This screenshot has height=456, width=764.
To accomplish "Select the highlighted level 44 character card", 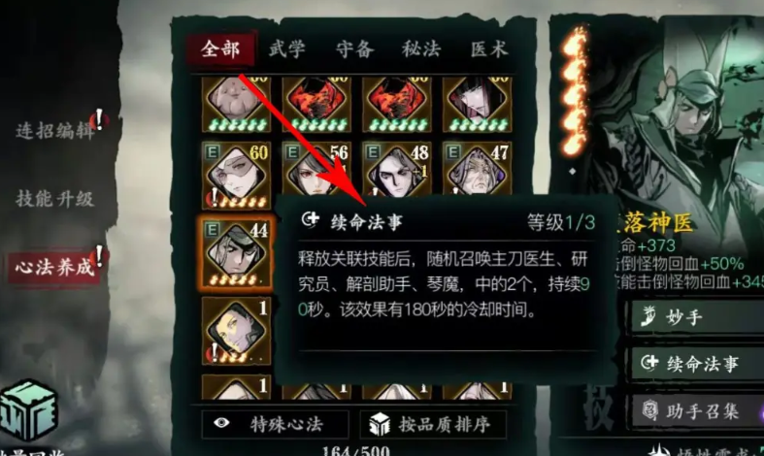I will [236, 254].
